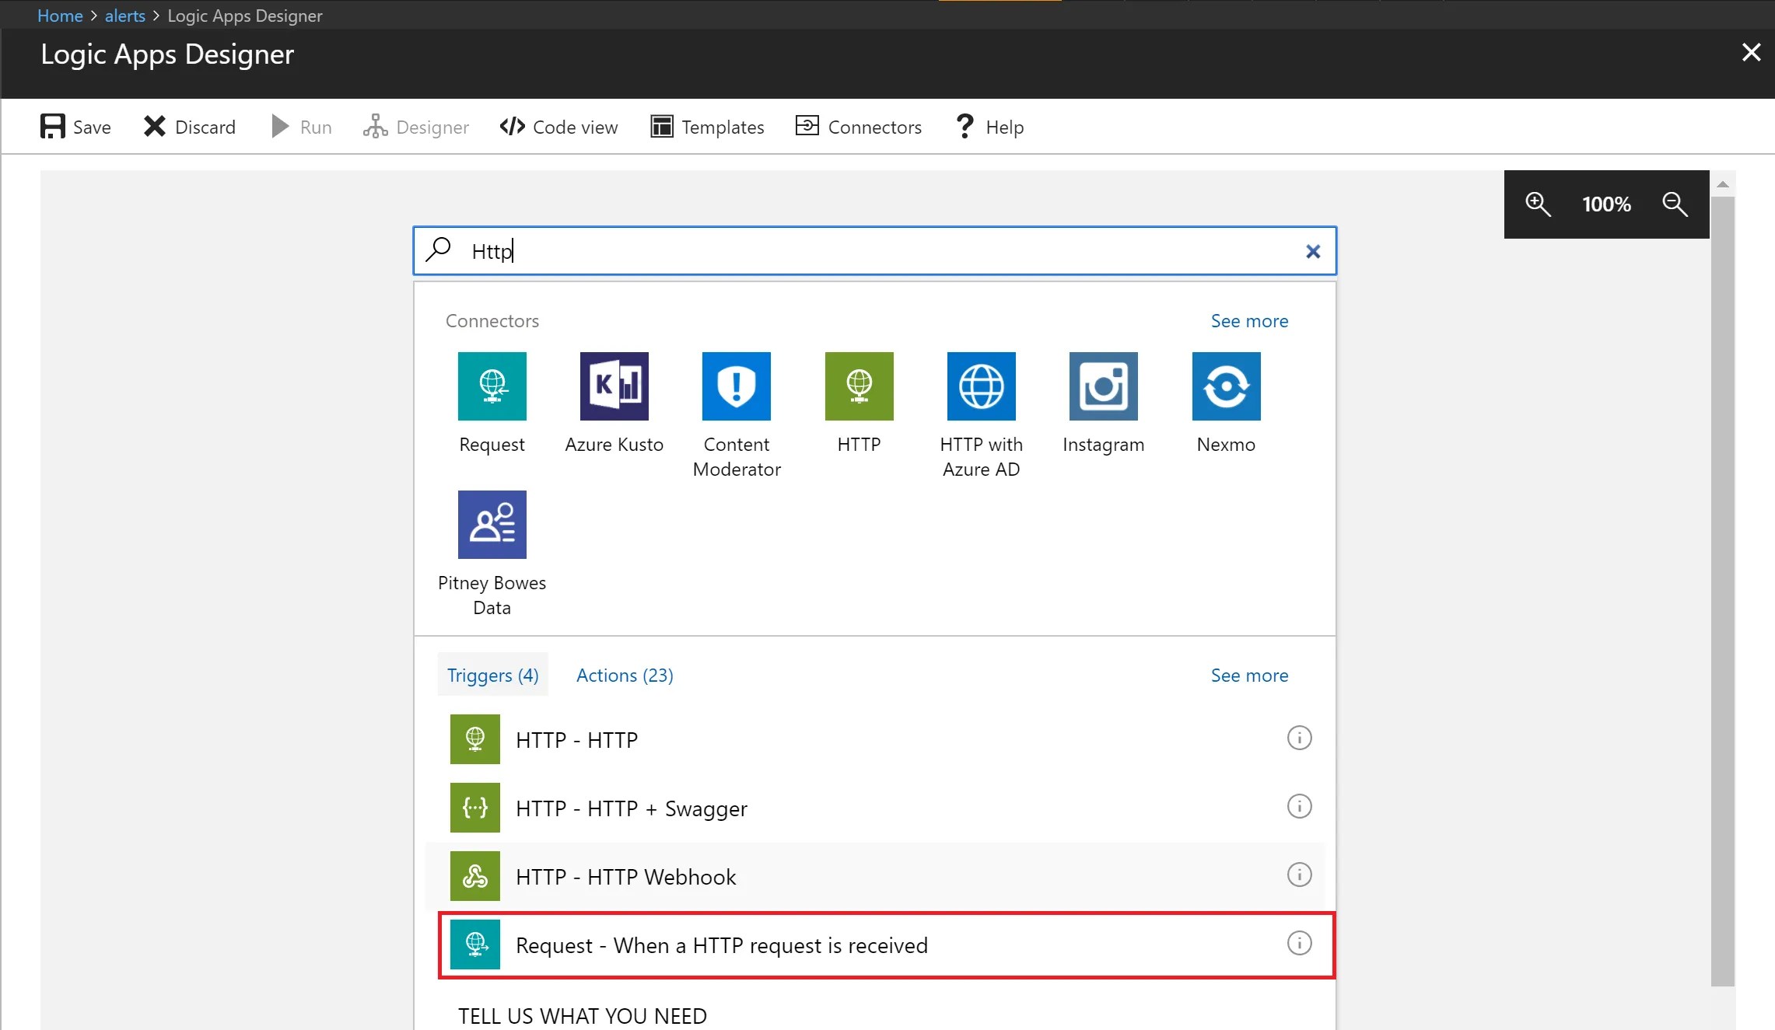
Task: Choose Request - When a HTTP request is received
Action: 887,944
